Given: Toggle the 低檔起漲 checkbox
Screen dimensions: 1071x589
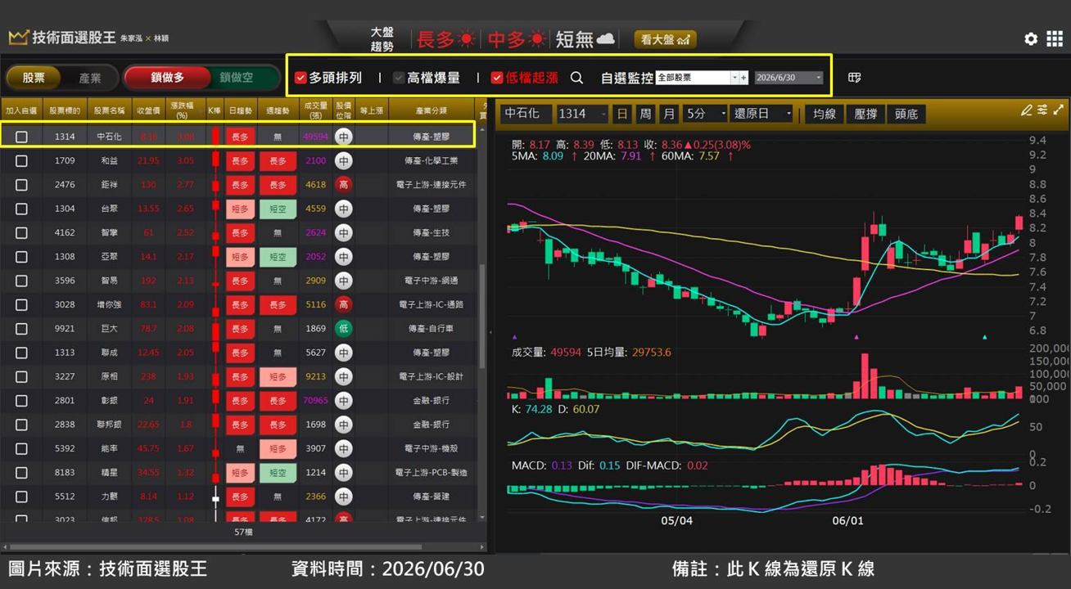Looking at the screenshot, I should 497,78.
